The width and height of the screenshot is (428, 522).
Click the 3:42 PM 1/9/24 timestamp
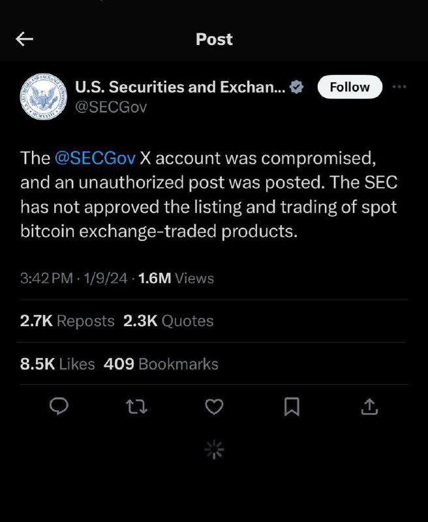click(x=74, y=279)
